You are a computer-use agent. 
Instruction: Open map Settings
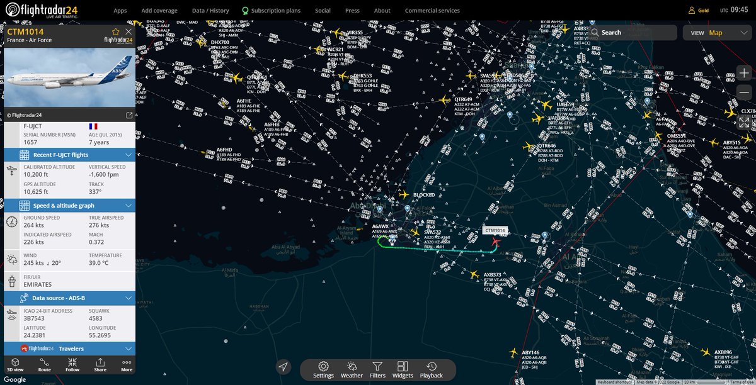[323, 370]
